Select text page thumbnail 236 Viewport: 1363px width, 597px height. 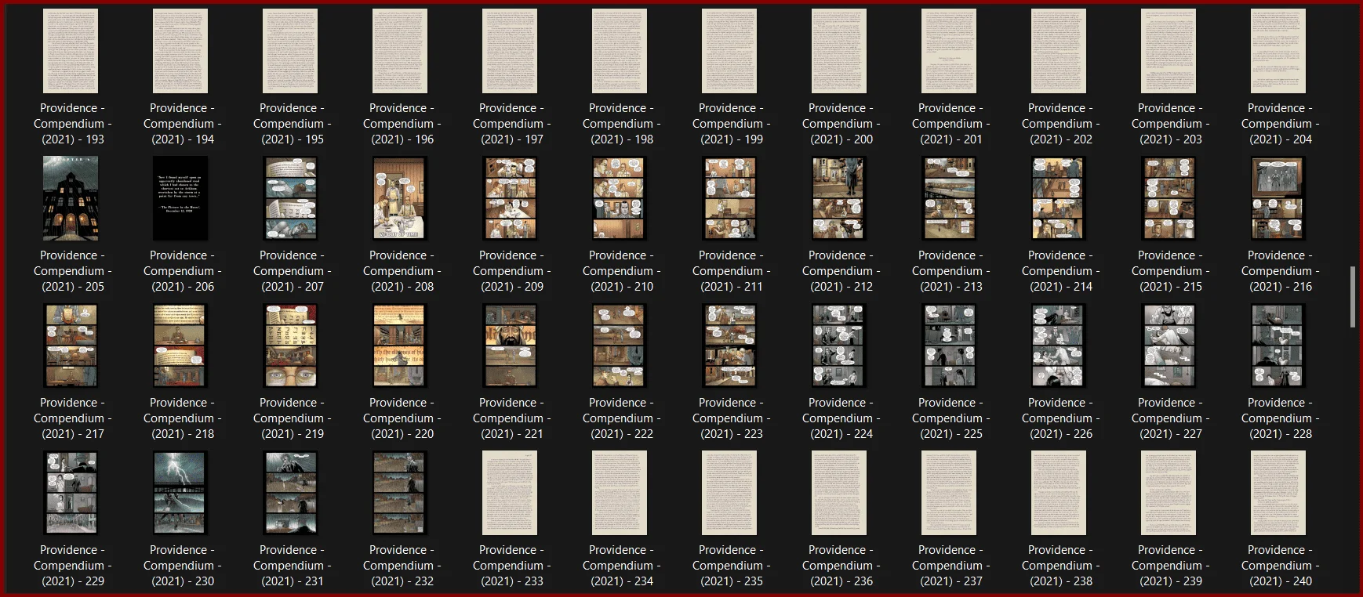(x=839, y=493)
